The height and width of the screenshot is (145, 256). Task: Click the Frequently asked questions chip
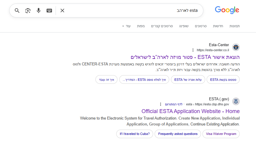178,134
